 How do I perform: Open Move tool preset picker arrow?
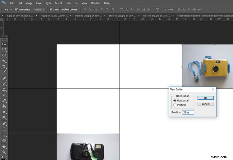point(11,10)
